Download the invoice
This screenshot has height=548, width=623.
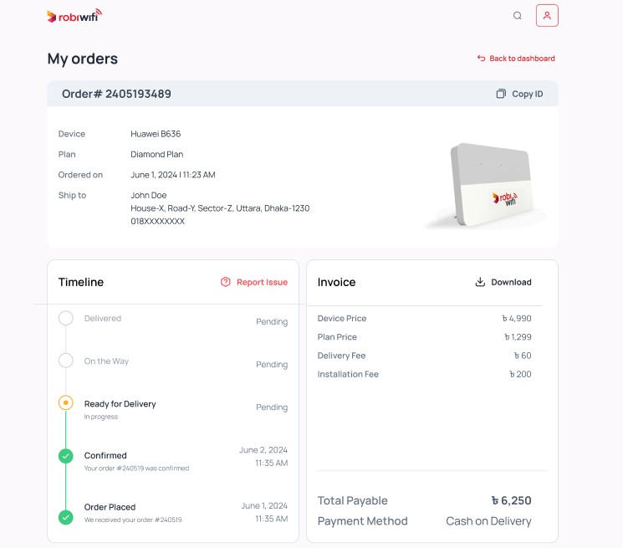click(x=511, y=282)
